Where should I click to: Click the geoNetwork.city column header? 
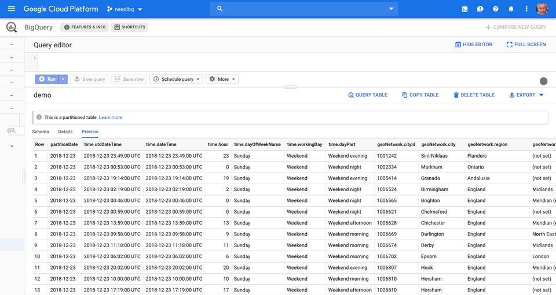[x=438, y=144]
